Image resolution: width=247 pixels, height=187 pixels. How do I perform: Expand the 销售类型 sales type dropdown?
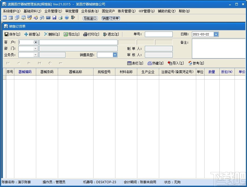tap(115, 55)
